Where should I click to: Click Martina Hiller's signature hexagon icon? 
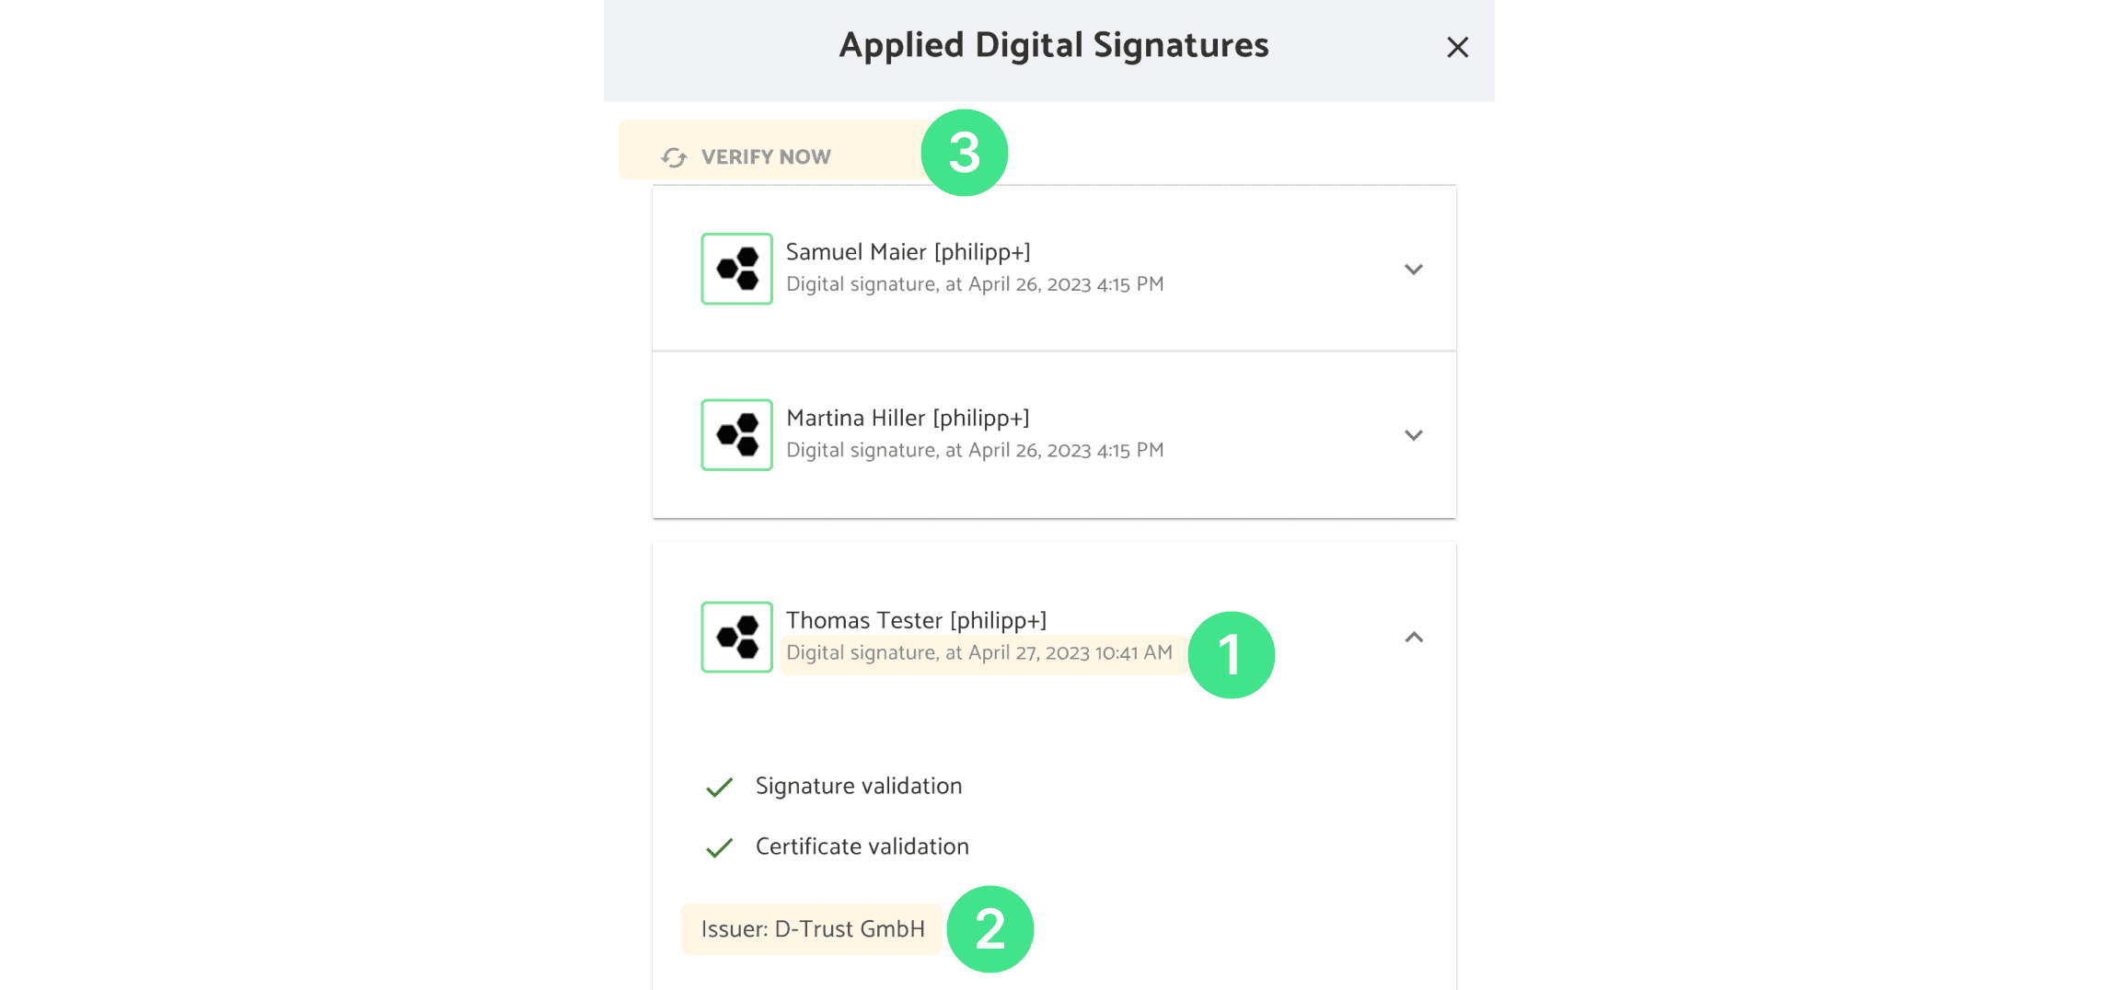point(736,434)
